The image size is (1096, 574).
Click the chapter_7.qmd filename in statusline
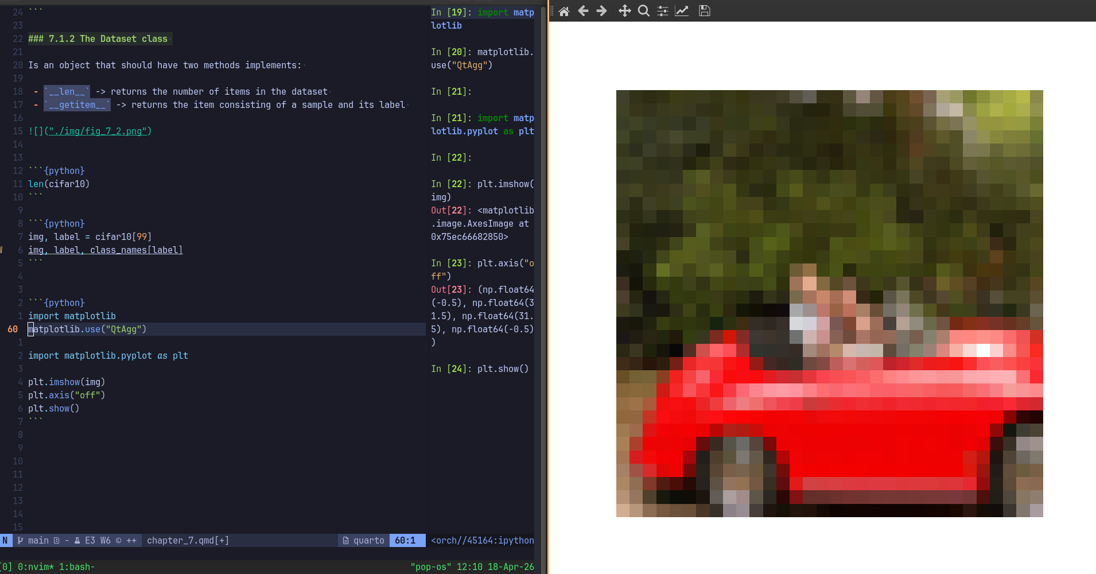pos(187,540)
